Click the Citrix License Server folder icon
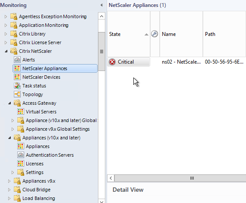Screen dimensions: 246x203 [14, 42]
